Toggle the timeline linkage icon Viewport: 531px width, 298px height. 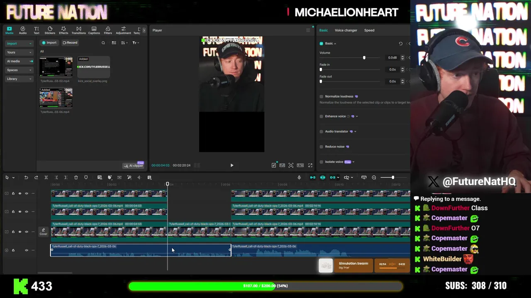pyautogui.click(x=333, y=178)
